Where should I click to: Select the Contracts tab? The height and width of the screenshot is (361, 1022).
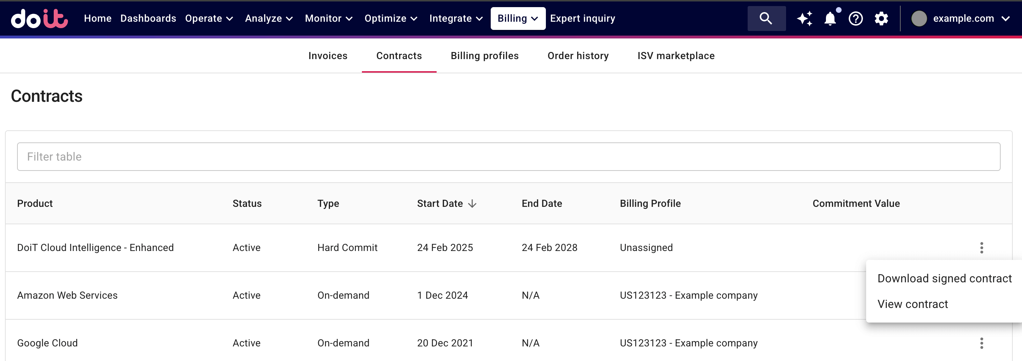click(x=399, y=56)
